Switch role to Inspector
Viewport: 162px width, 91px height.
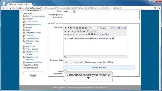pyautogui.click(x=29, y=36)
